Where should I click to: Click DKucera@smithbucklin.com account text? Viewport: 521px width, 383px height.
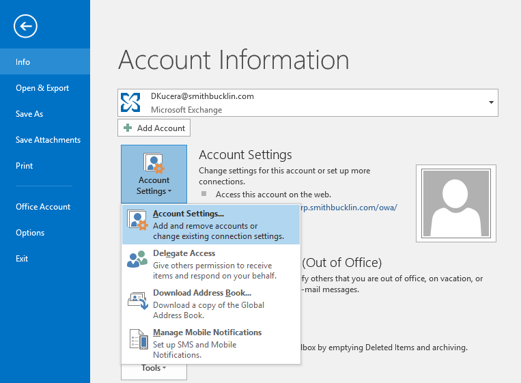[202, 96]
